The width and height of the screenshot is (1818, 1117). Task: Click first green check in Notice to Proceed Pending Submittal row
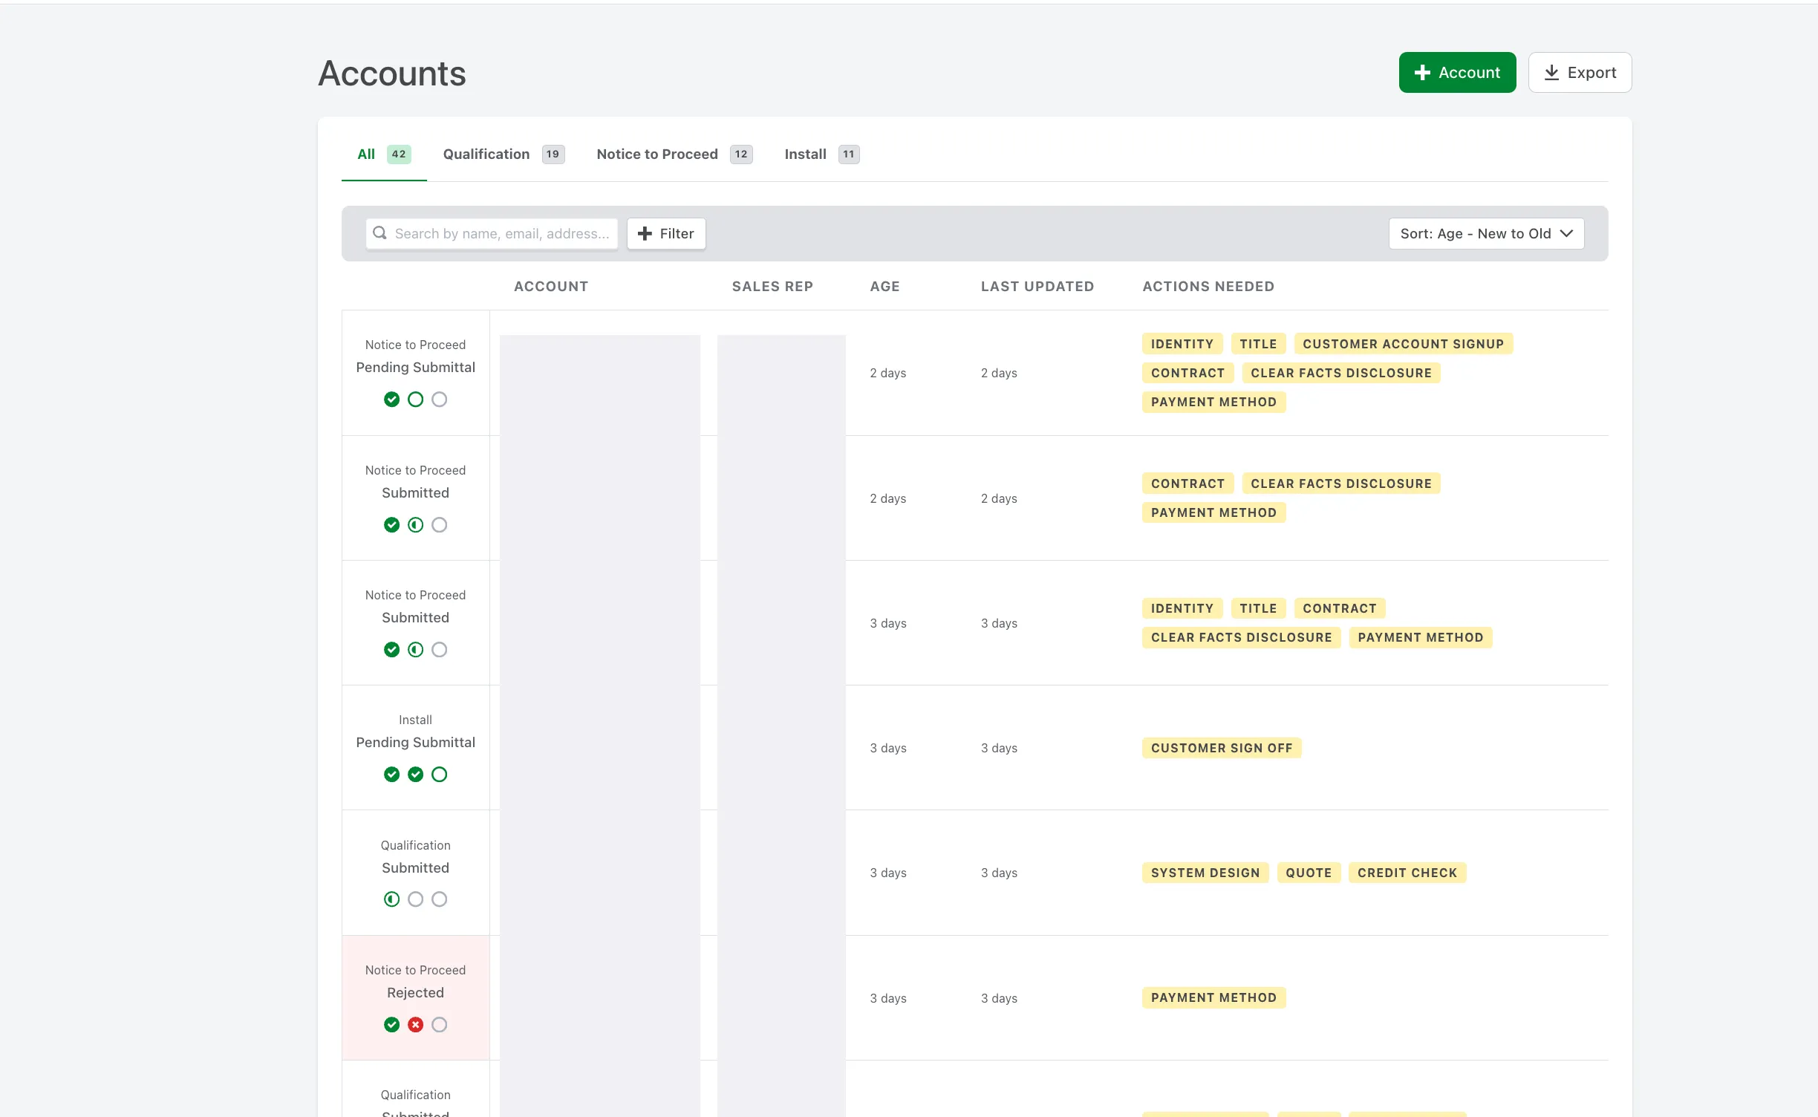coord(391,400)
